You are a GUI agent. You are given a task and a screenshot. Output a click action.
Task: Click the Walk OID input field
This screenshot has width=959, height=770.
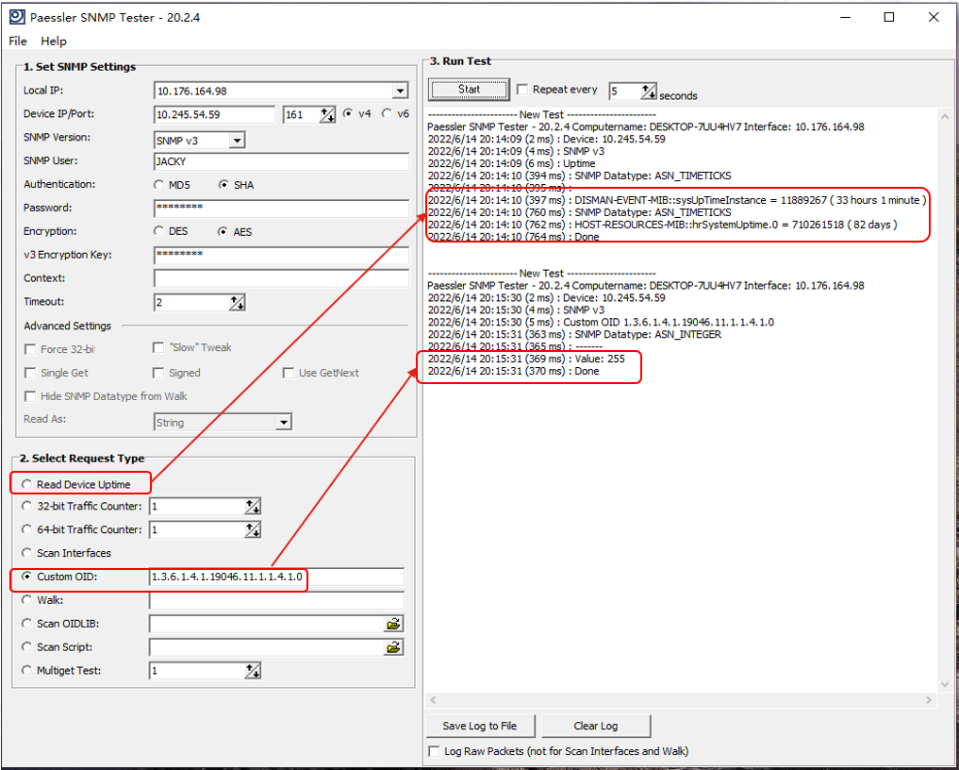pyautogui.click(x=276, y=600)
